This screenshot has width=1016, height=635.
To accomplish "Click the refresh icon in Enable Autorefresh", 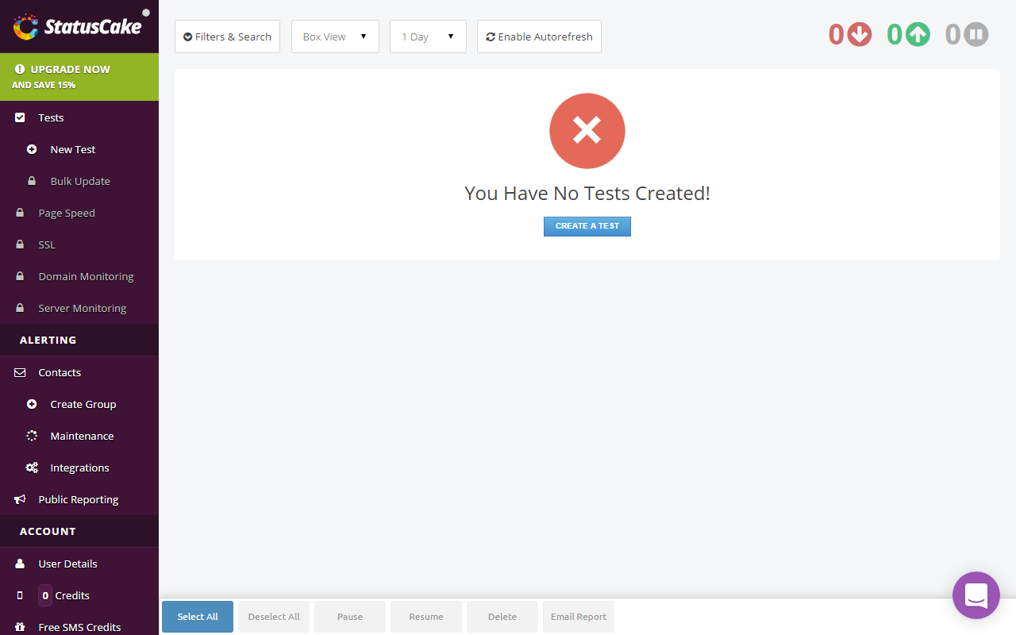I will [491, 37].
